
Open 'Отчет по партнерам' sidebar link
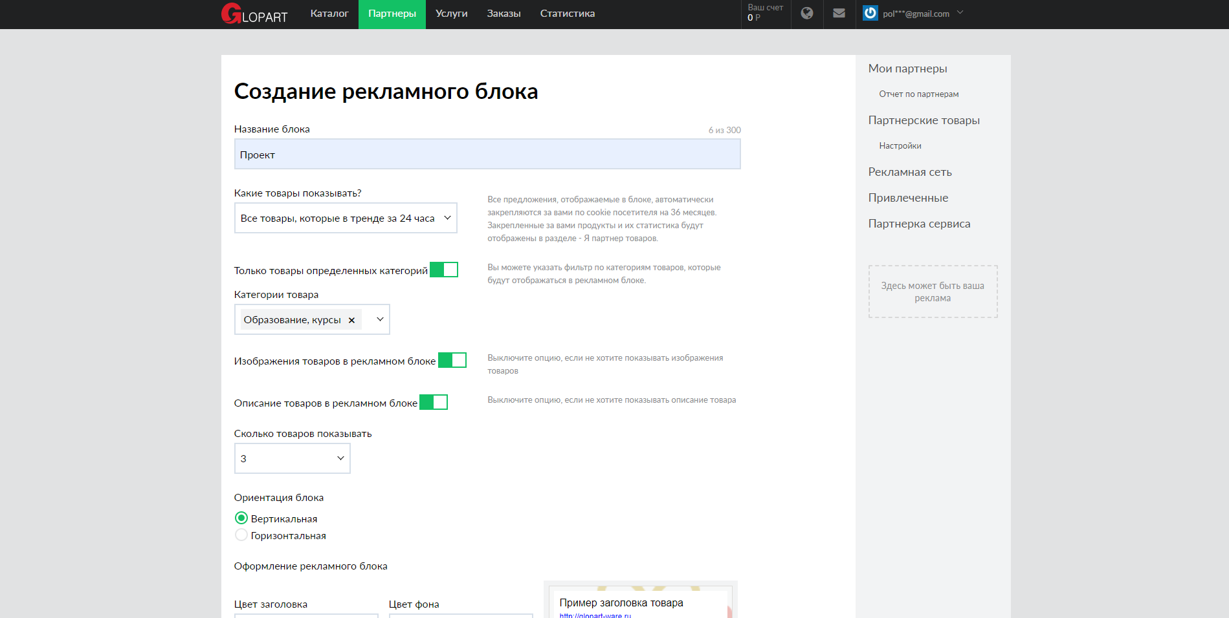click(x=919, y=94)
